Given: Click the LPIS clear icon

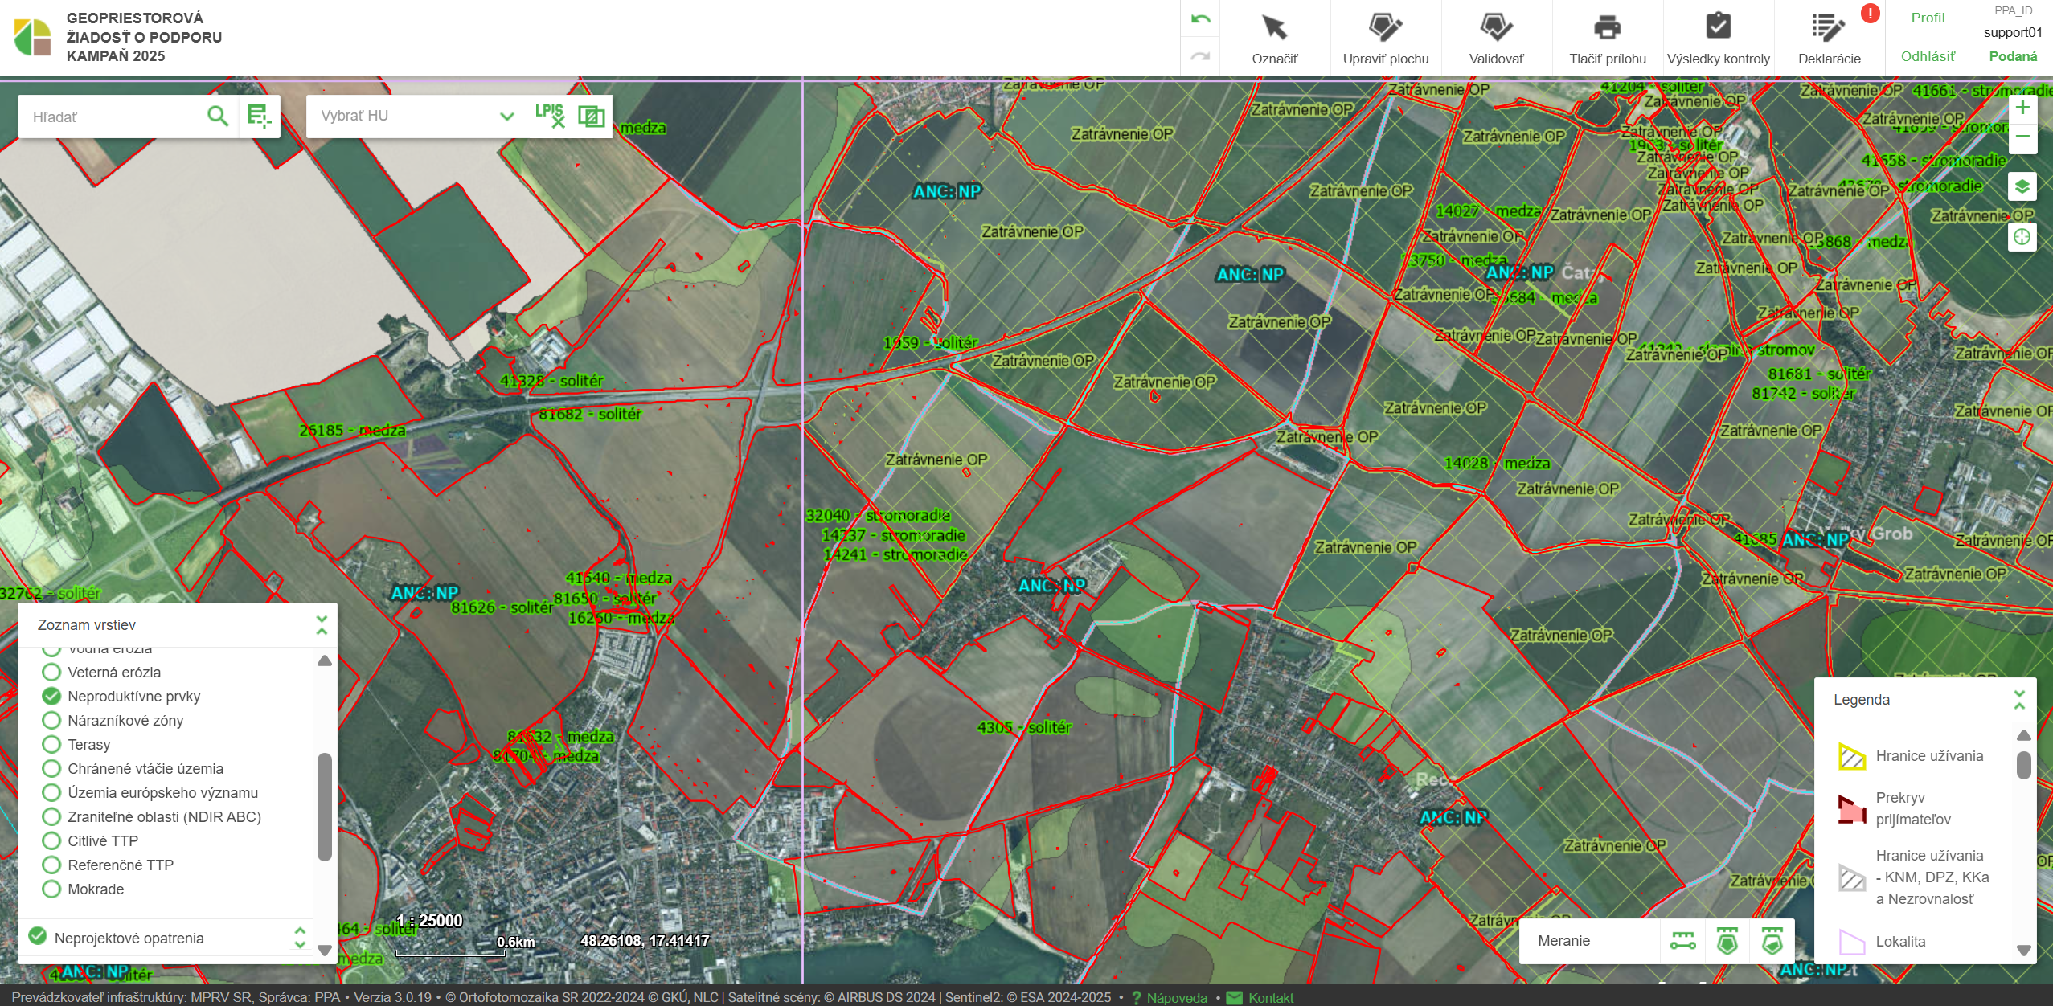Looking at the screenshot, I should point(550,116).
